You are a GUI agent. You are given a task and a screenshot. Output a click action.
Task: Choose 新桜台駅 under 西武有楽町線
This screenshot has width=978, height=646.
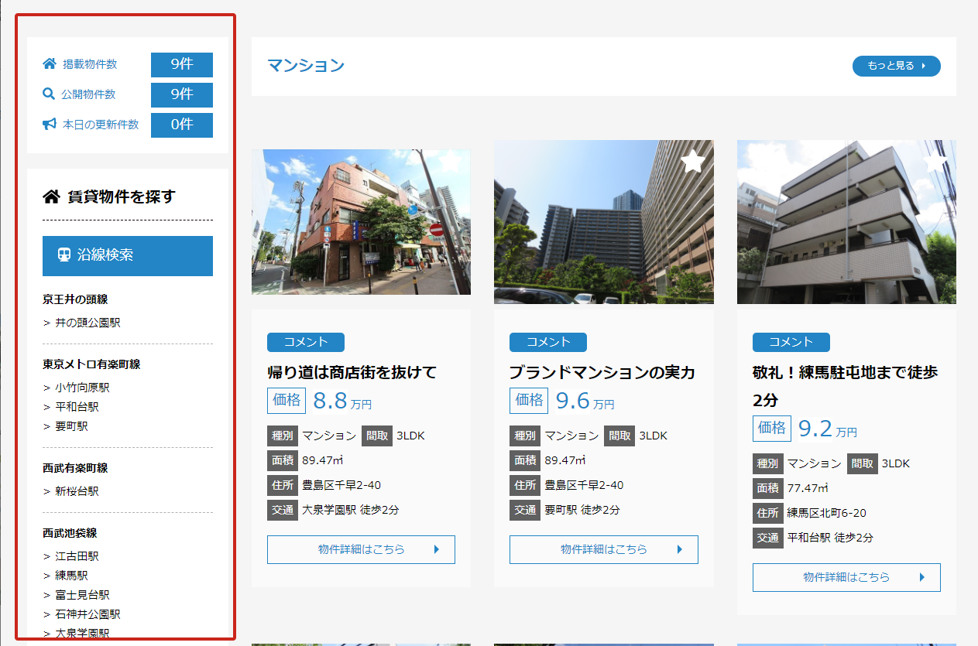pos(77,491)
